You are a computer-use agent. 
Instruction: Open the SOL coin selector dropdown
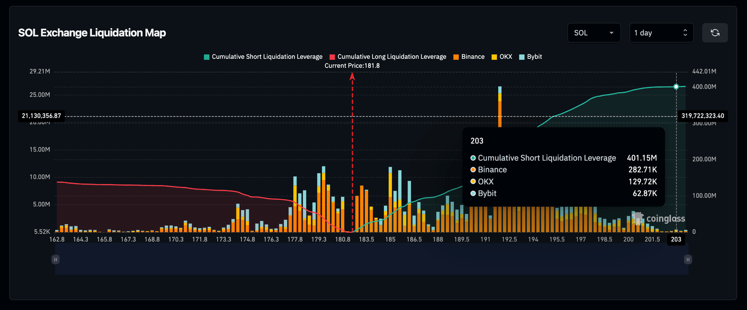pos(594,33)
